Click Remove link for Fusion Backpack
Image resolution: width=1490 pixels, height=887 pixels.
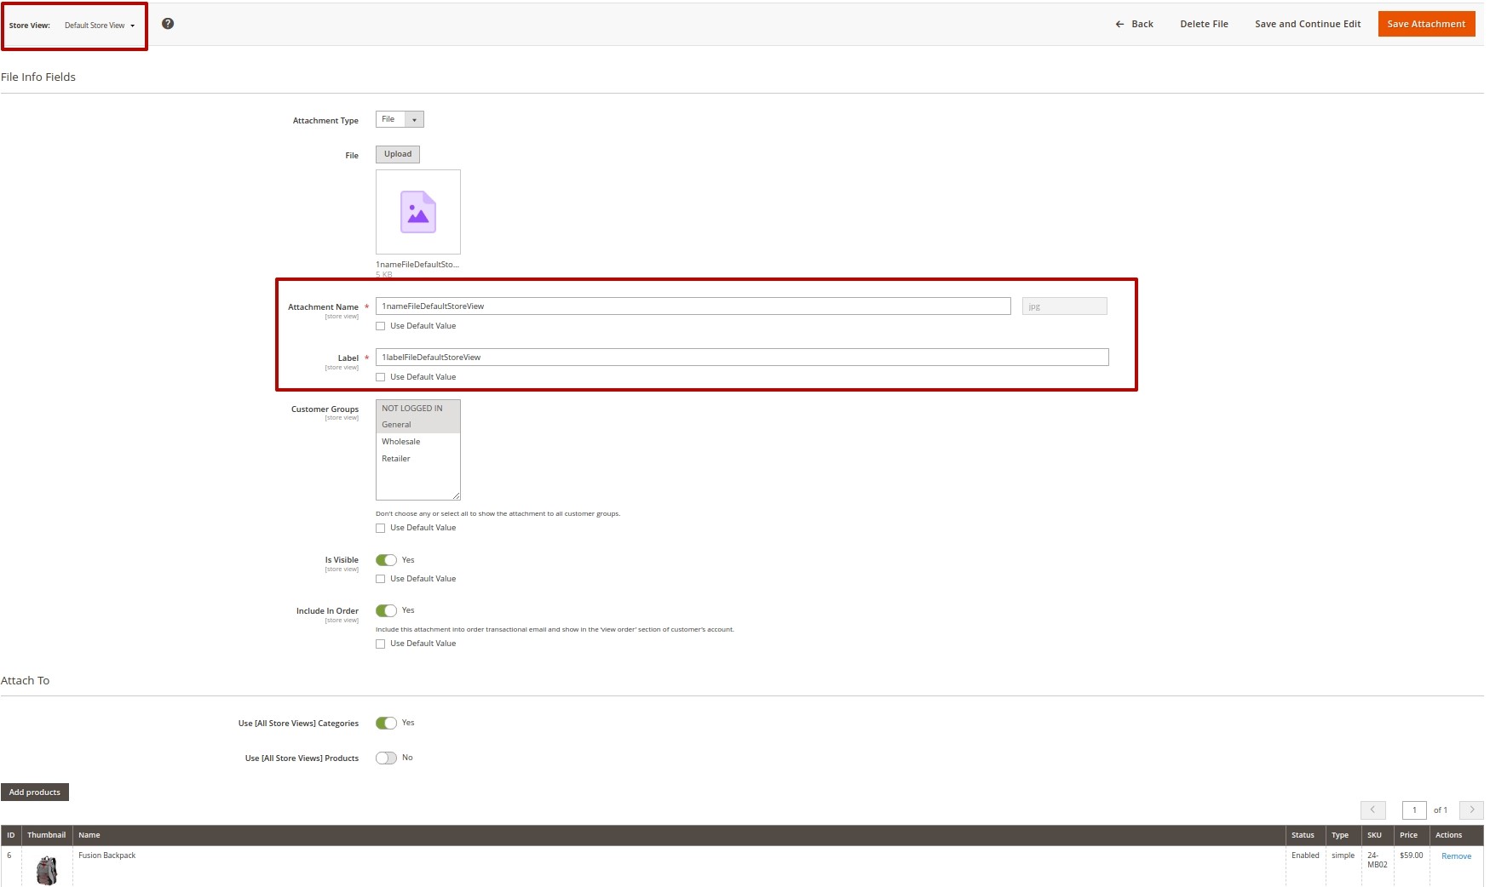(1456, 856)
